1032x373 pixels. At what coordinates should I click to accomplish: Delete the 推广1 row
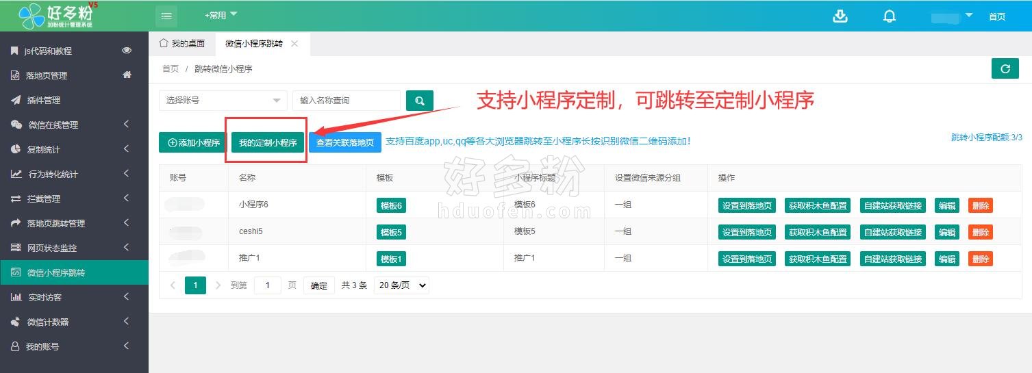pos(981,259)
